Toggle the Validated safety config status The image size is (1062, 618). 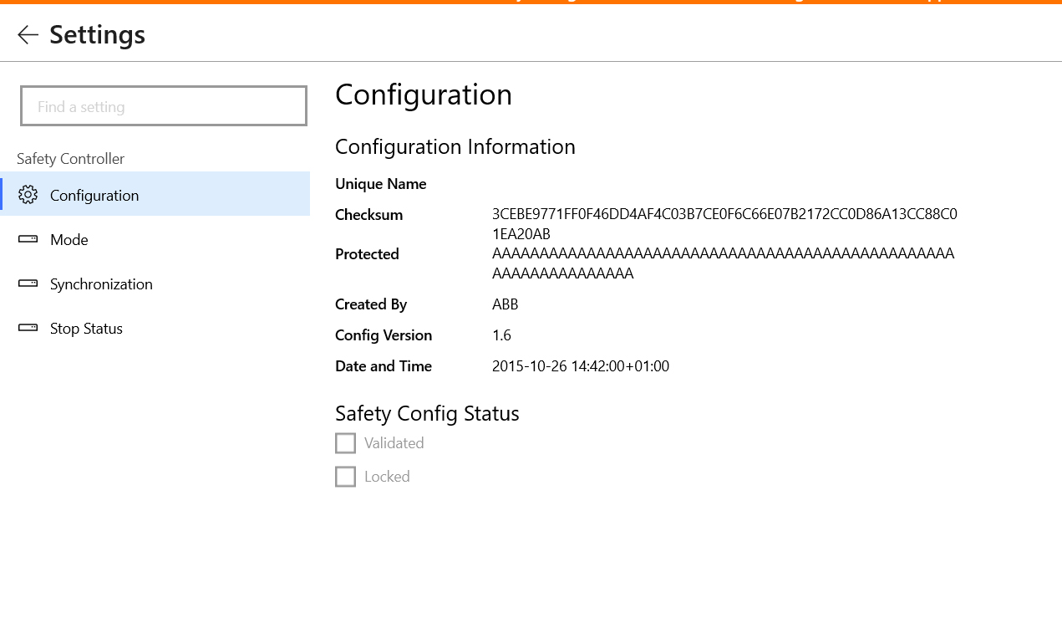345,442
